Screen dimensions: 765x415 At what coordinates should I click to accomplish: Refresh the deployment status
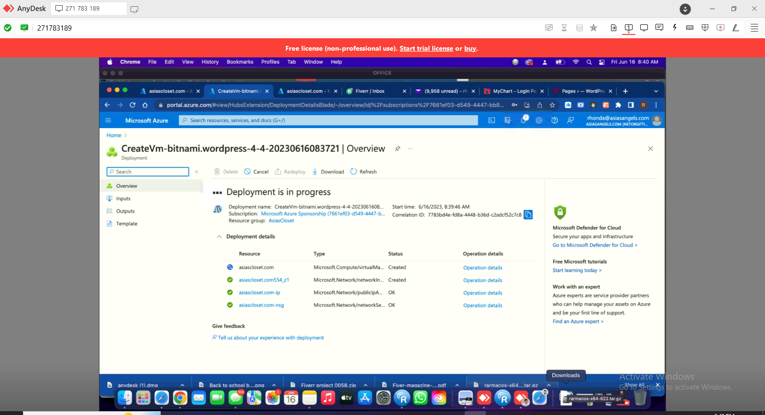[363, 172]
